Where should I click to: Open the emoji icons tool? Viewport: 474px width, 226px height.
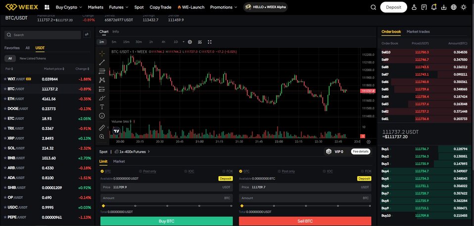(x=102, y=115)
